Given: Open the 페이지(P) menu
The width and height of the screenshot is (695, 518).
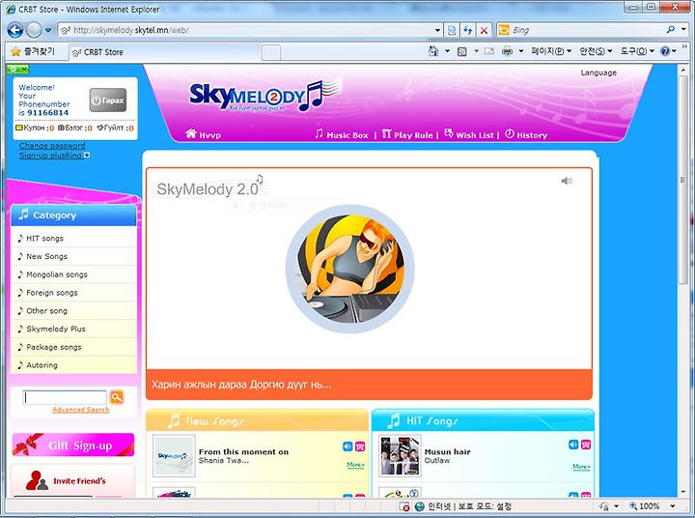Looking at the screenshot, I should [551, 51].
